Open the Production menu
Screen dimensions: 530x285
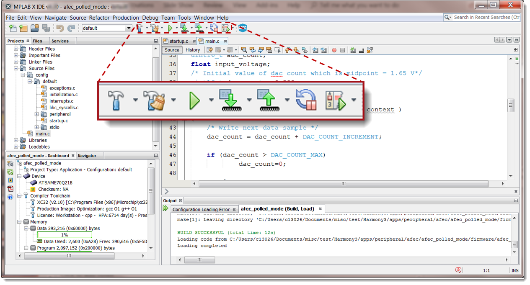[125, 18]
